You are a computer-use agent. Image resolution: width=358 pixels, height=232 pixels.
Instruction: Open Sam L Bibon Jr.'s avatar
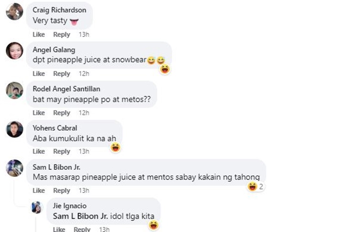click(14, 168)
